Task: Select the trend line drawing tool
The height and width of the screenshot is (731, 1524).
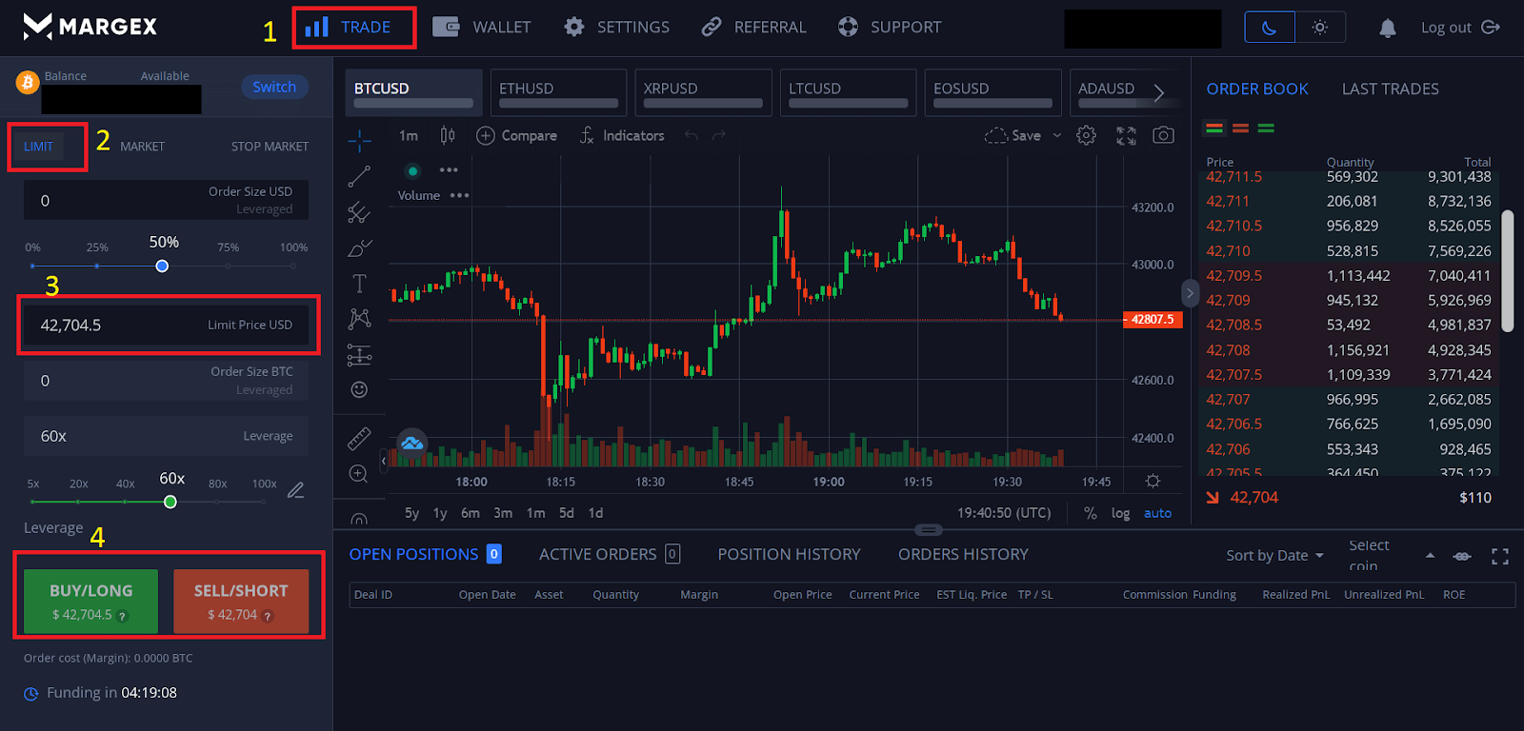Action: (x=359, y=177)
